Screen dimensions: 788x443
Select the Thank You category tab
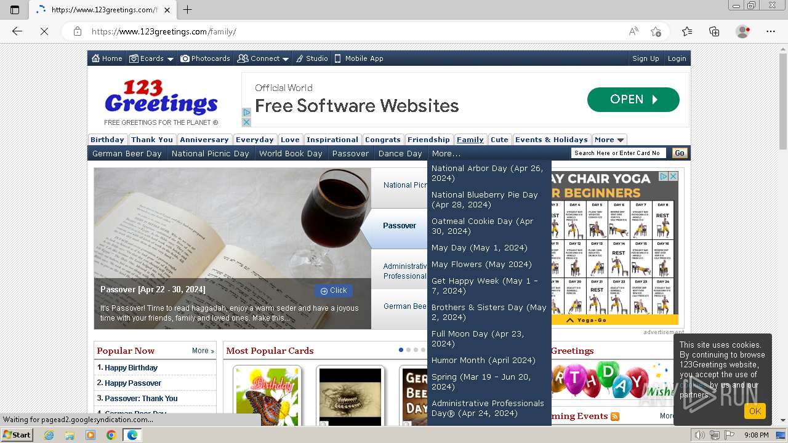pyautogui.click(x=152, y=140)
